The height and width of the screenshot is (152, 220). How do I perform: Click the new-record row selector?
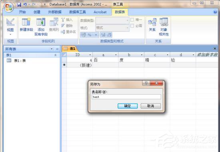[64, 65]
